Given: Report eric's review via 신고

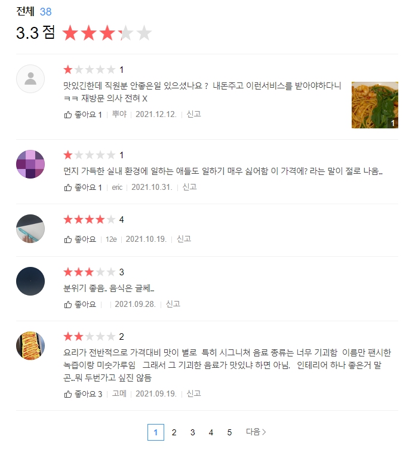Looking at the screenshot, I should (x=189, y=187).
